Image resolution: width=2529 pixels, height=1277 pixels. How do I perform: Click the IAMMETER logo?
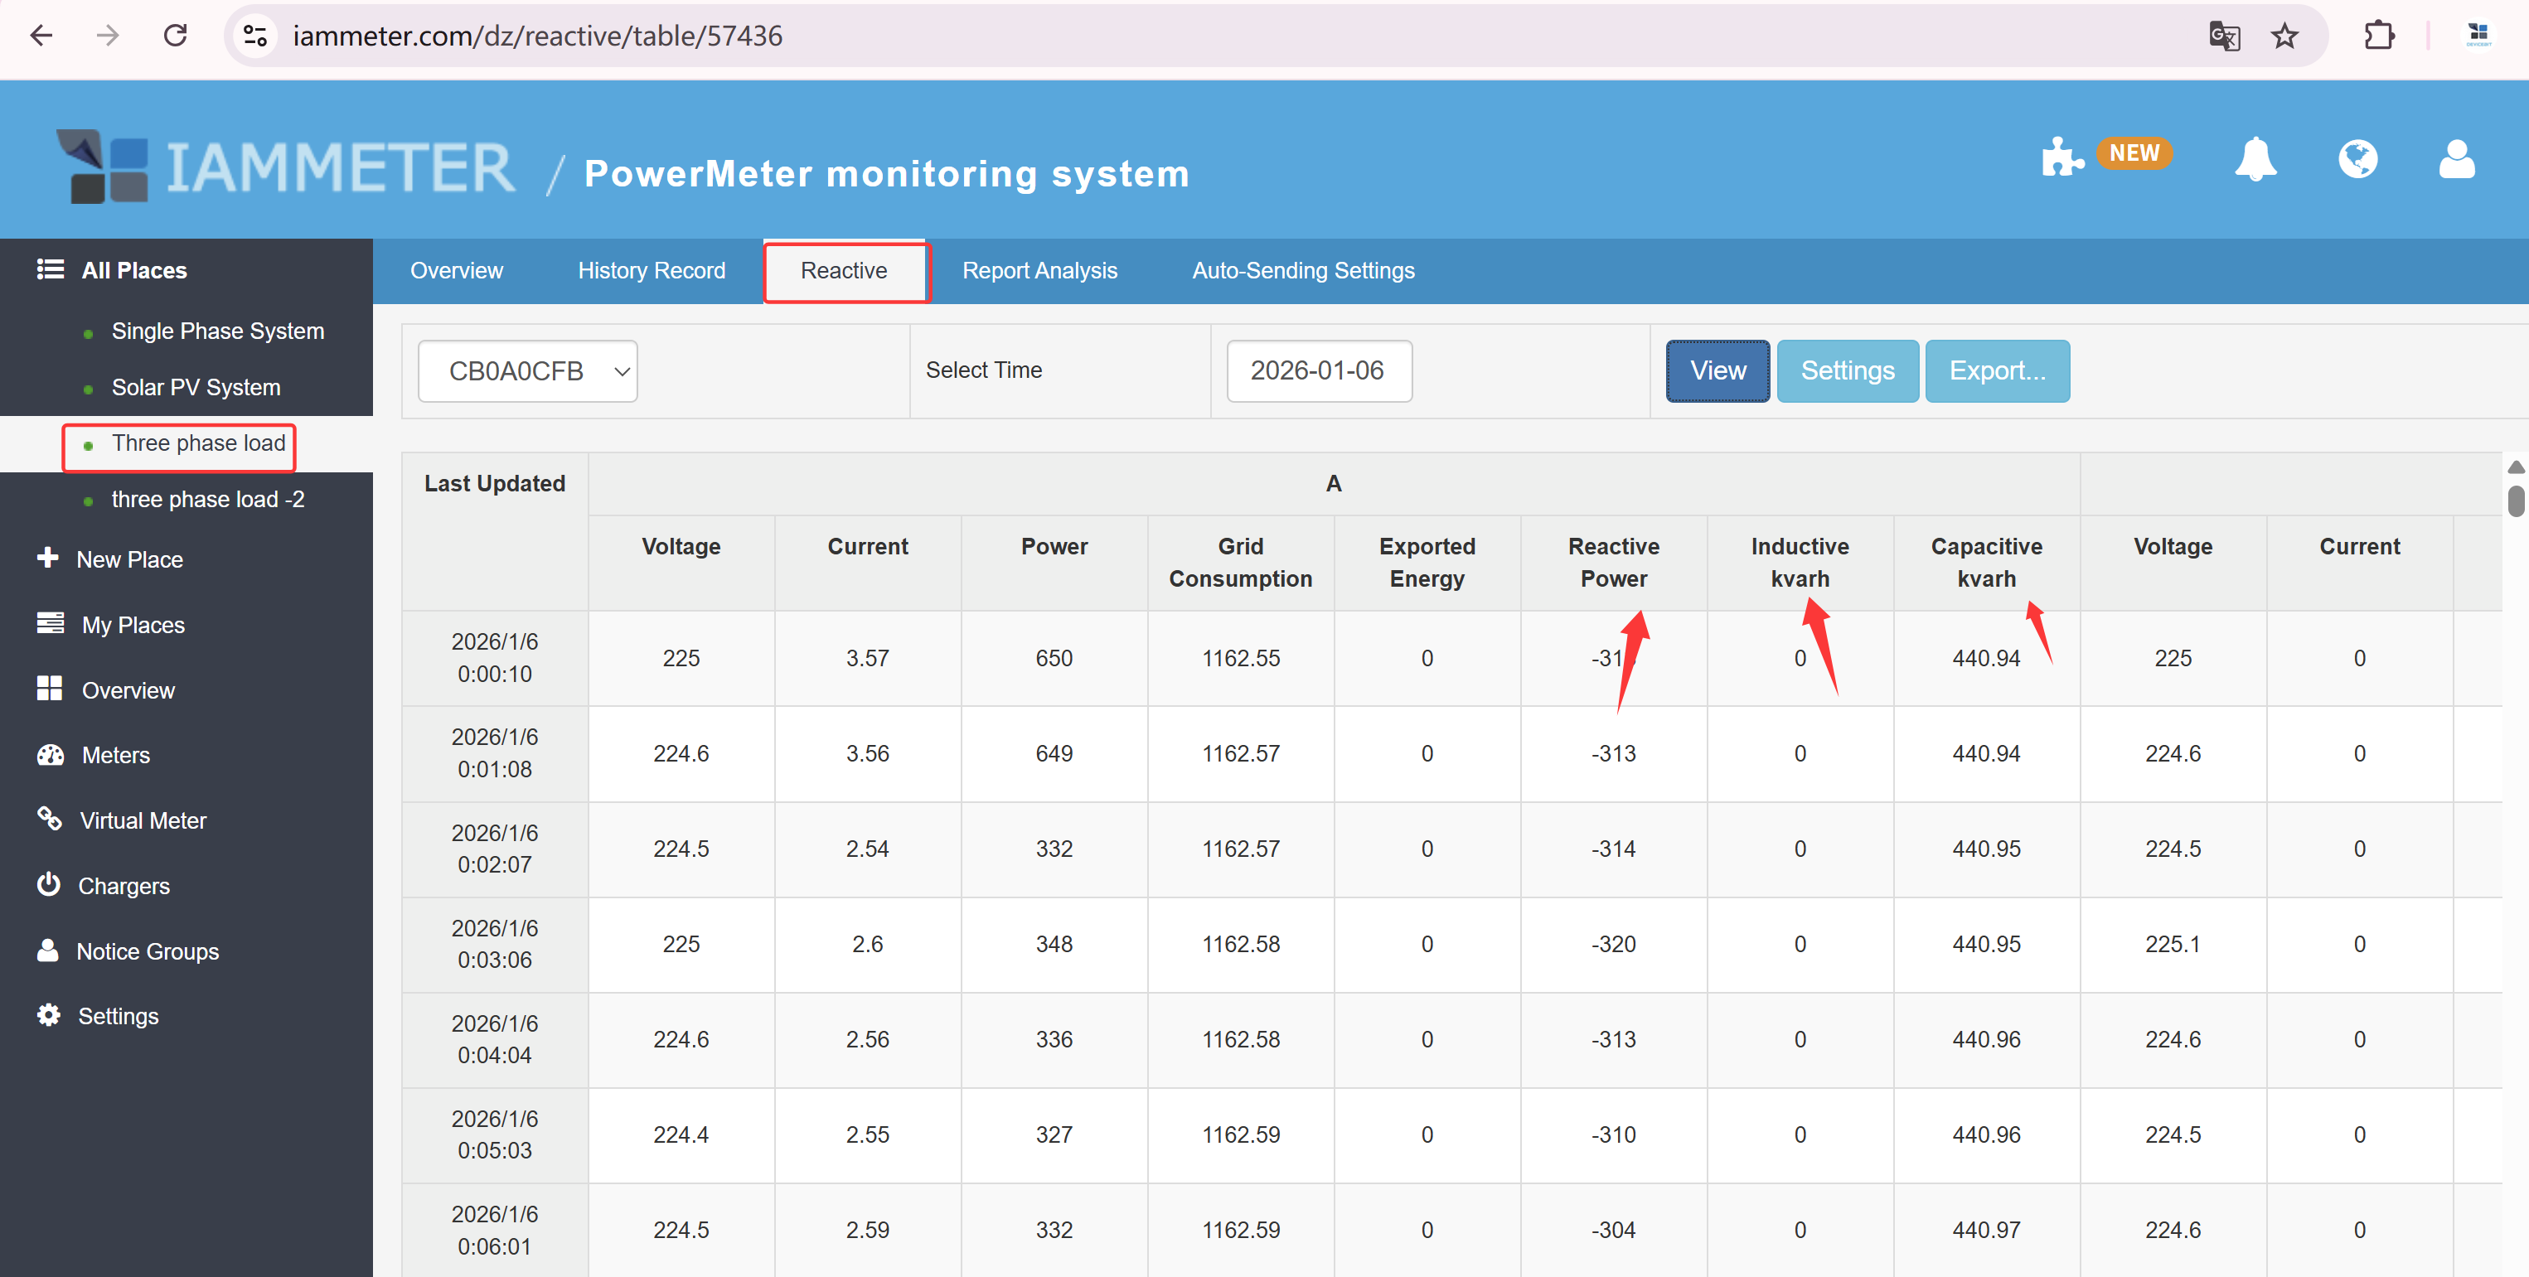[284, 165]
